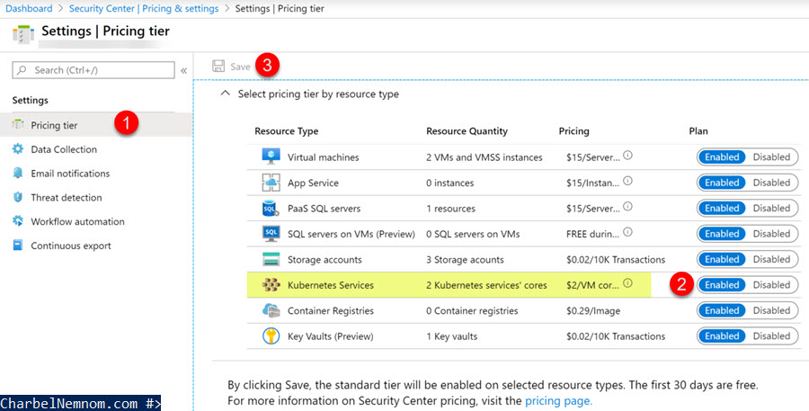Click the Workflow automation icon
Screen dimensions: 809x411
click(18, 221)
